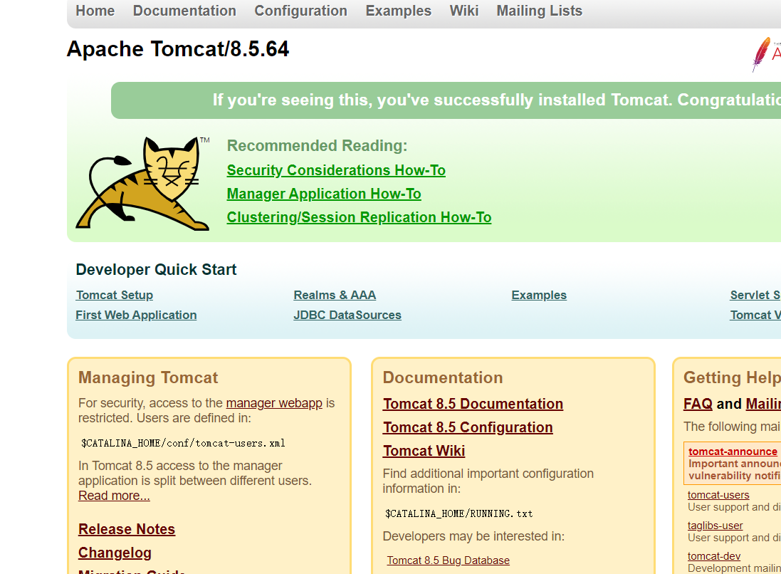Click the $CATALINA_HOME/RUNNING.txt path text
The height and width of the screenshot is (574, 781).
[458, 513]
